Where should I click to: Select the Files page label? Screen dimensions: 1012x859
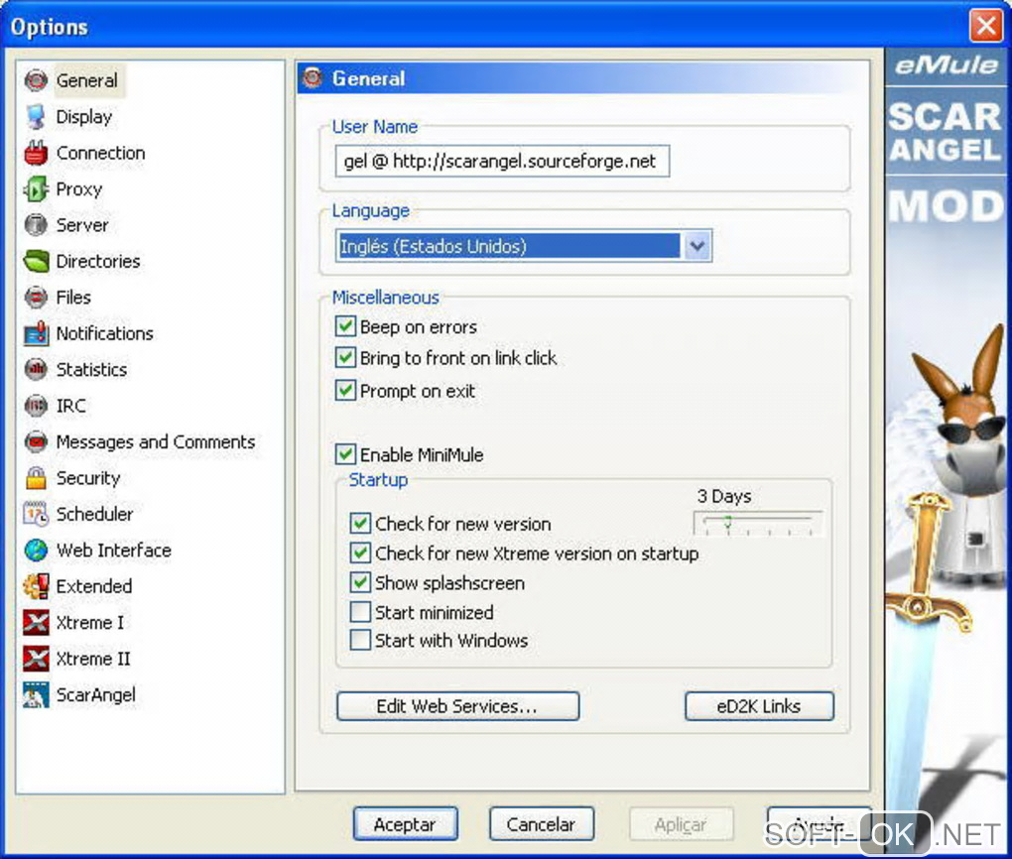point(73,298)
